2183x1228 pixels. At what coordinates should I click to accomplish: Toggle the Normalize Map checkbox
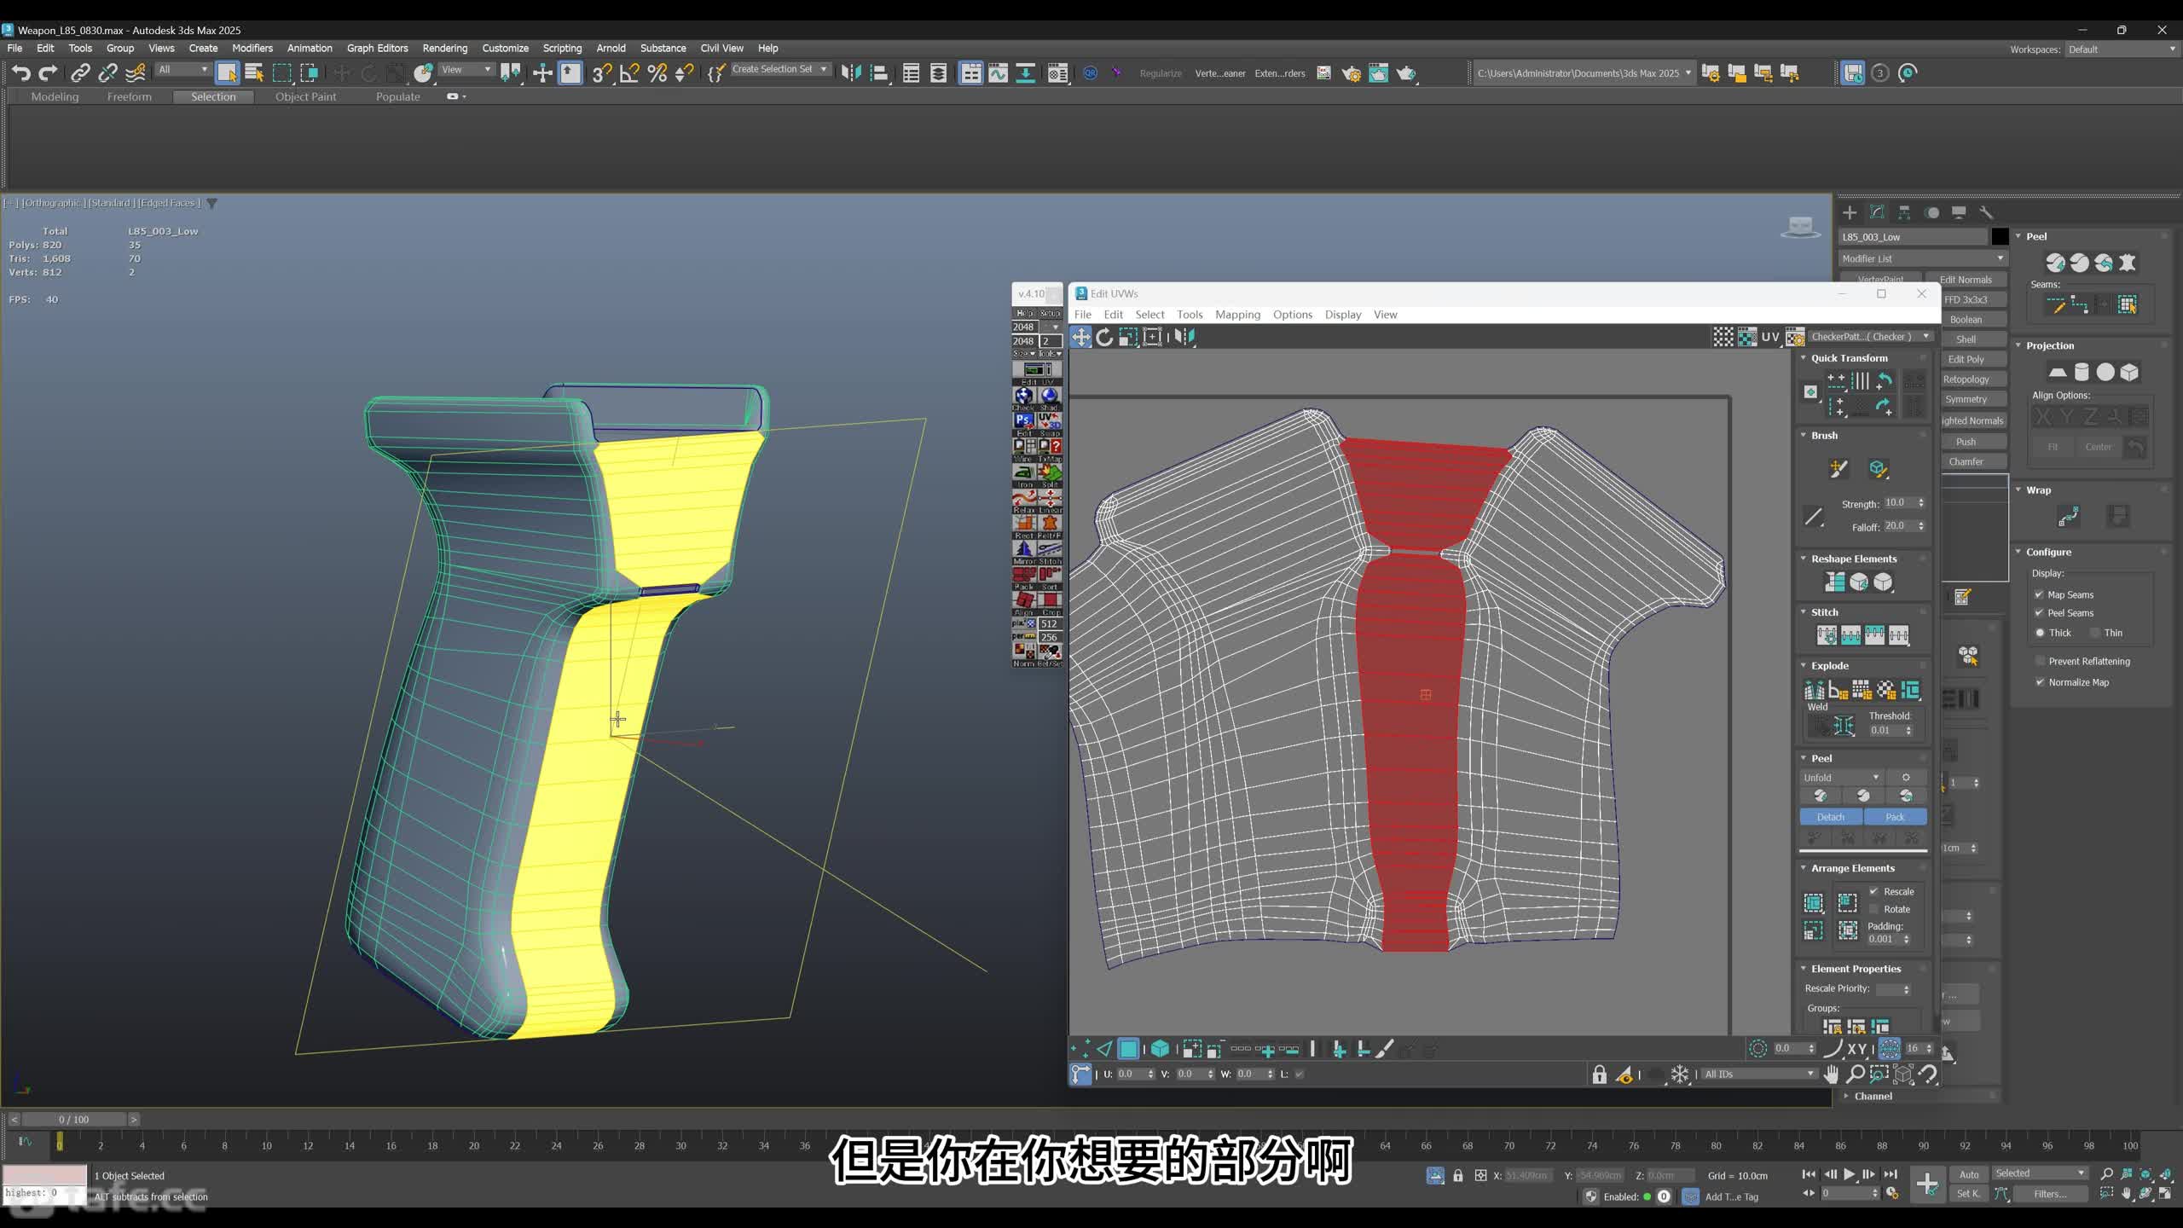point(2040,682)
